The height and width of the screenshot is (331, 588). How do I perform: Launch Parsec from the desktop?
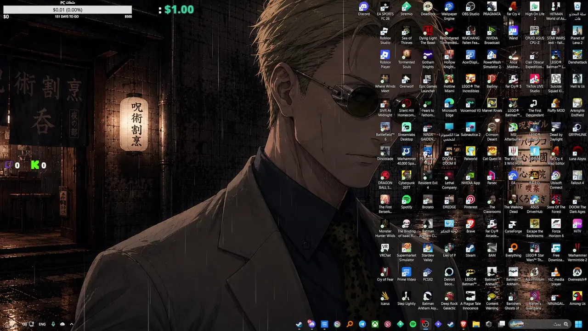click(492, 178)
